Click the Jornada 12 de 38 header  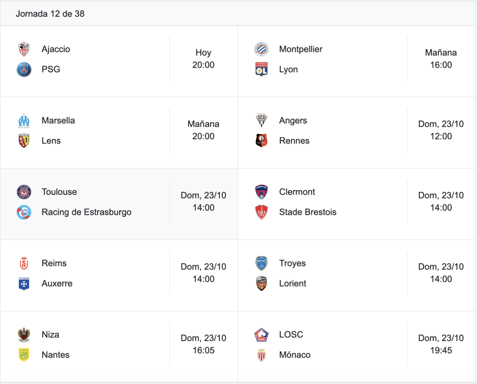50,14
